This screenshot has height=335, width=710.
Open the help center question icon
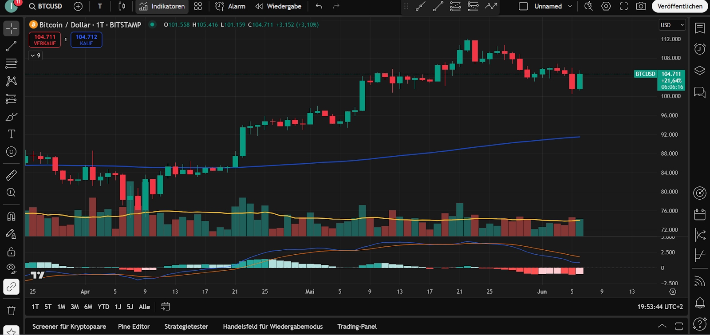(x=700, y=323)
